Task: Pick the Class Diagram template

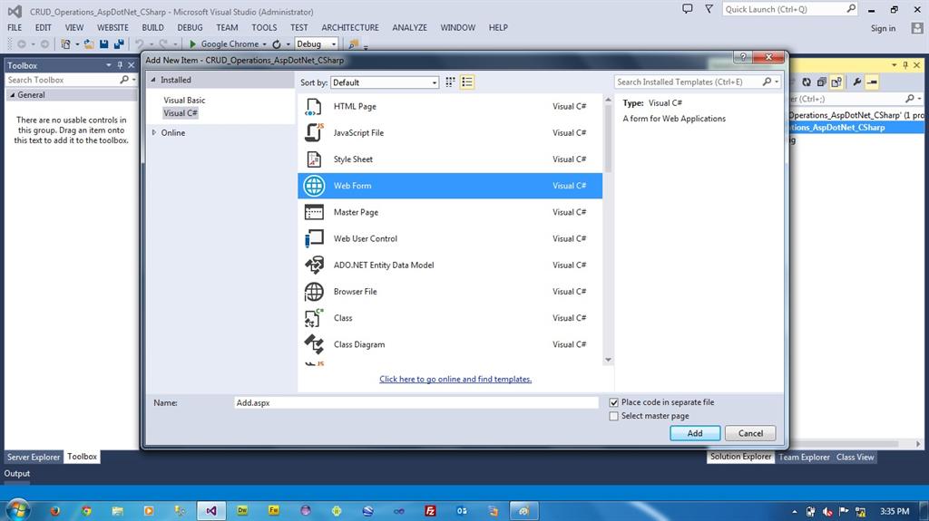Action: [x=450, y=344]
